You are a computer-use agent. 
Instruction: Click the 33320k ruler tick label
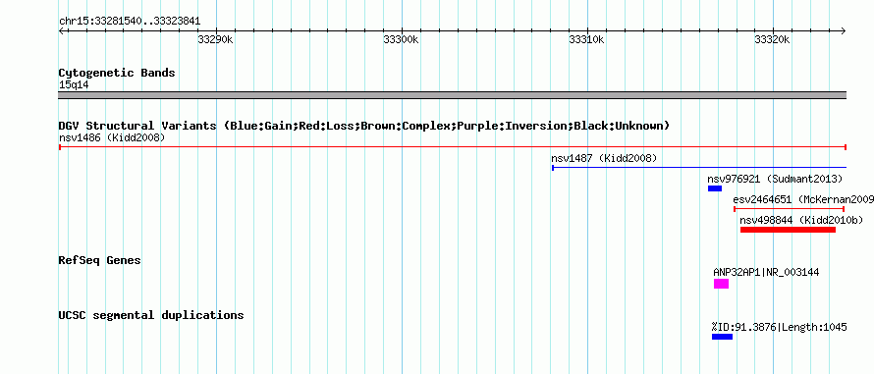point(772,40)
